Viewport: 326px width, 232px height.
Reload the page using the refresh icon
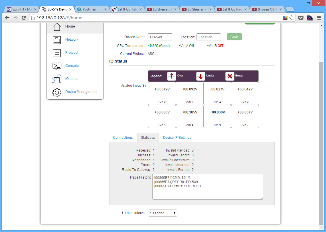coord(24,18)
